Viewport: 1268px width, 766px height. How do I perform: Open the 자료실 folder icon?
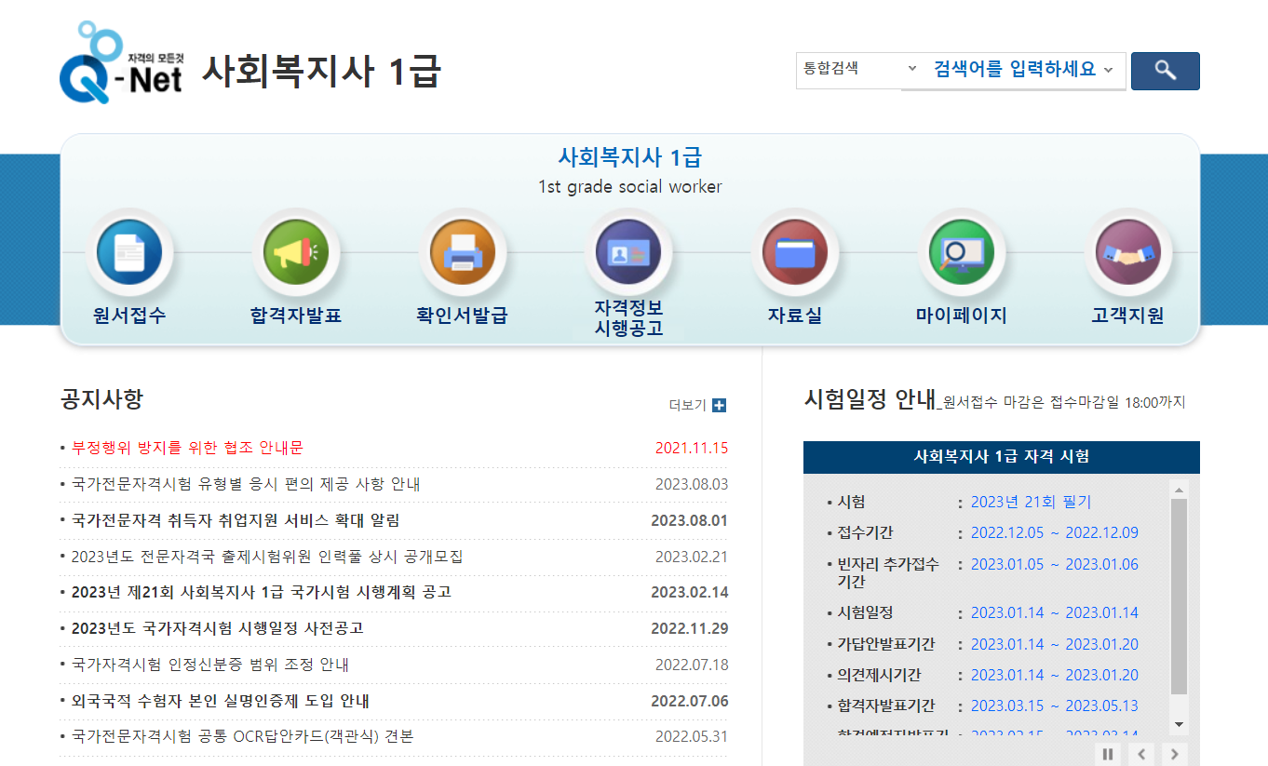(795, 252)
